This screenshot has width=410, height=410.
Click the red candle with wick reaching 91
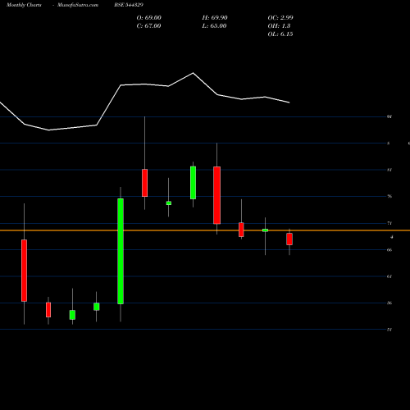click(144, 183)
